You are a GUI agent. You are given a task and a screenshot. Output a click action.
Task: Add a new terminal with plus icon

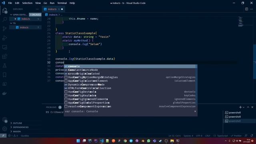click(x=240, y=107)
